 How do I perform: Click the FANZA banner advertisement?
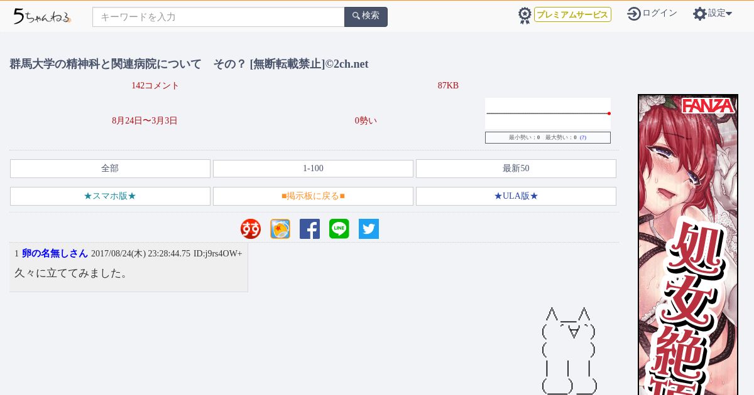point(688,245)
